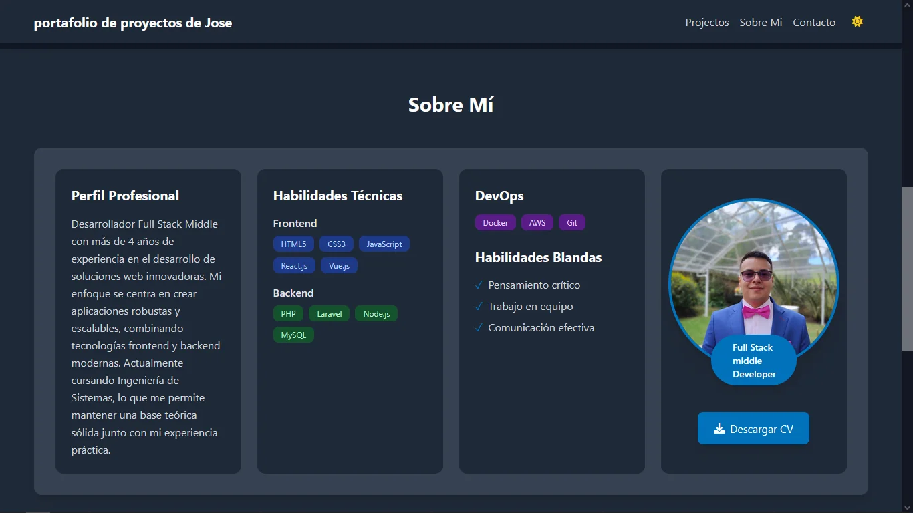The height and width of the screenshot is (513, 913).
Task: Click the checkmark beside Trabajo en equipo
Action: click(x=478, y=306)
